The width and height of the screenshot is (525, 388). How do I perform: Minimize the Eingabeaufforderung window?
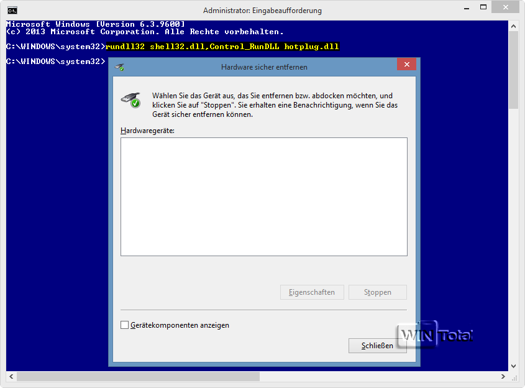click(x=467, y=7)
